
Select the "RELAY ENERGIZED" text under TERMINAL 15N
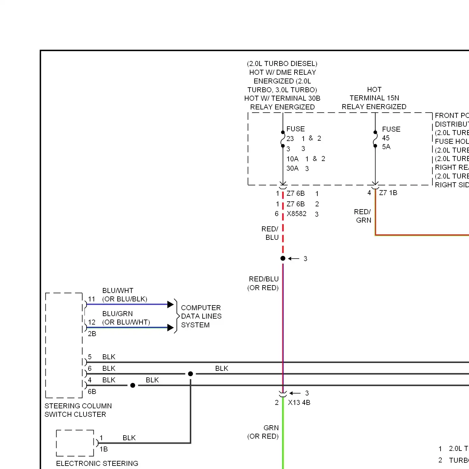tap(374, 107)
